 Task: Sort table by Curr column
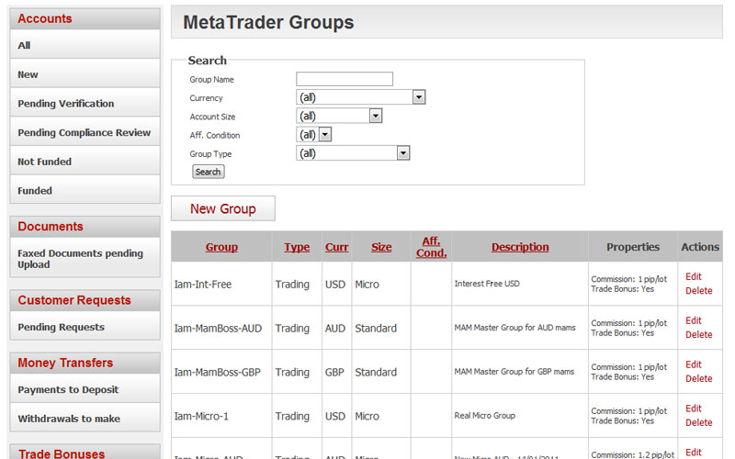[336, 247]
